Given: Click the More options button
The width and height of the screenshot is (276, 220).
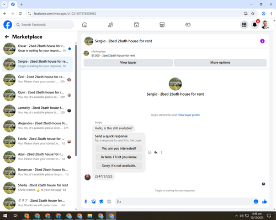Looking at the screenshot, I should 220,63.
